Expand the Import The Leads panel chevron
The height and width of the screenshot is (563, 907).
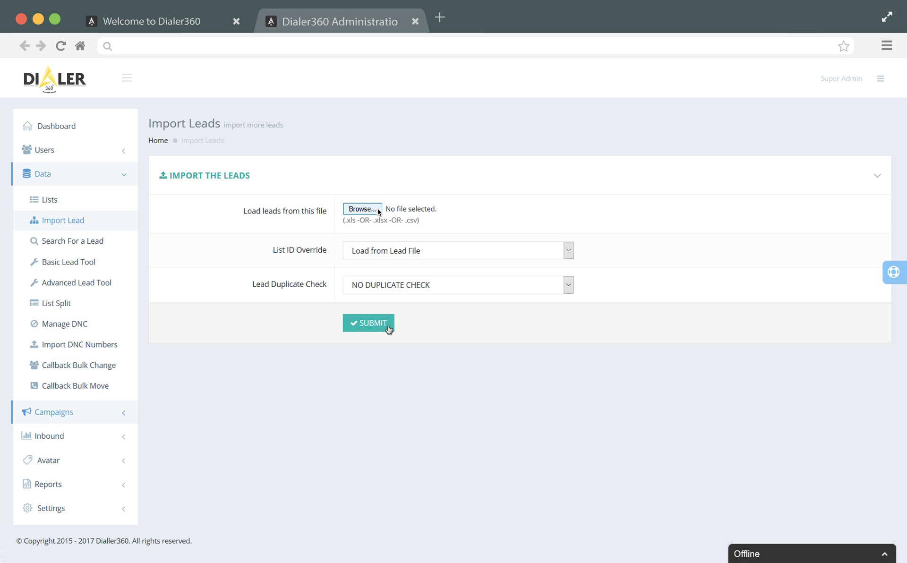point(877,175)
